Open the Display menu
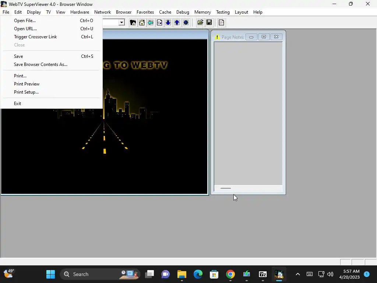Screen dimensions: 377x283 tap(34, 12)
